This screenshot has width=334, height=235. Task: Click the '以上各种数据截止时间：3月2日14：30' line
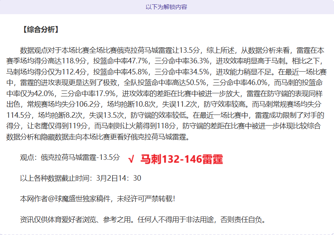pos(81,178)
